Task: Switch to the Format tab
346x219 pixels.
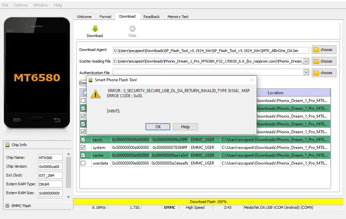Action: click(x=105, y=17)
